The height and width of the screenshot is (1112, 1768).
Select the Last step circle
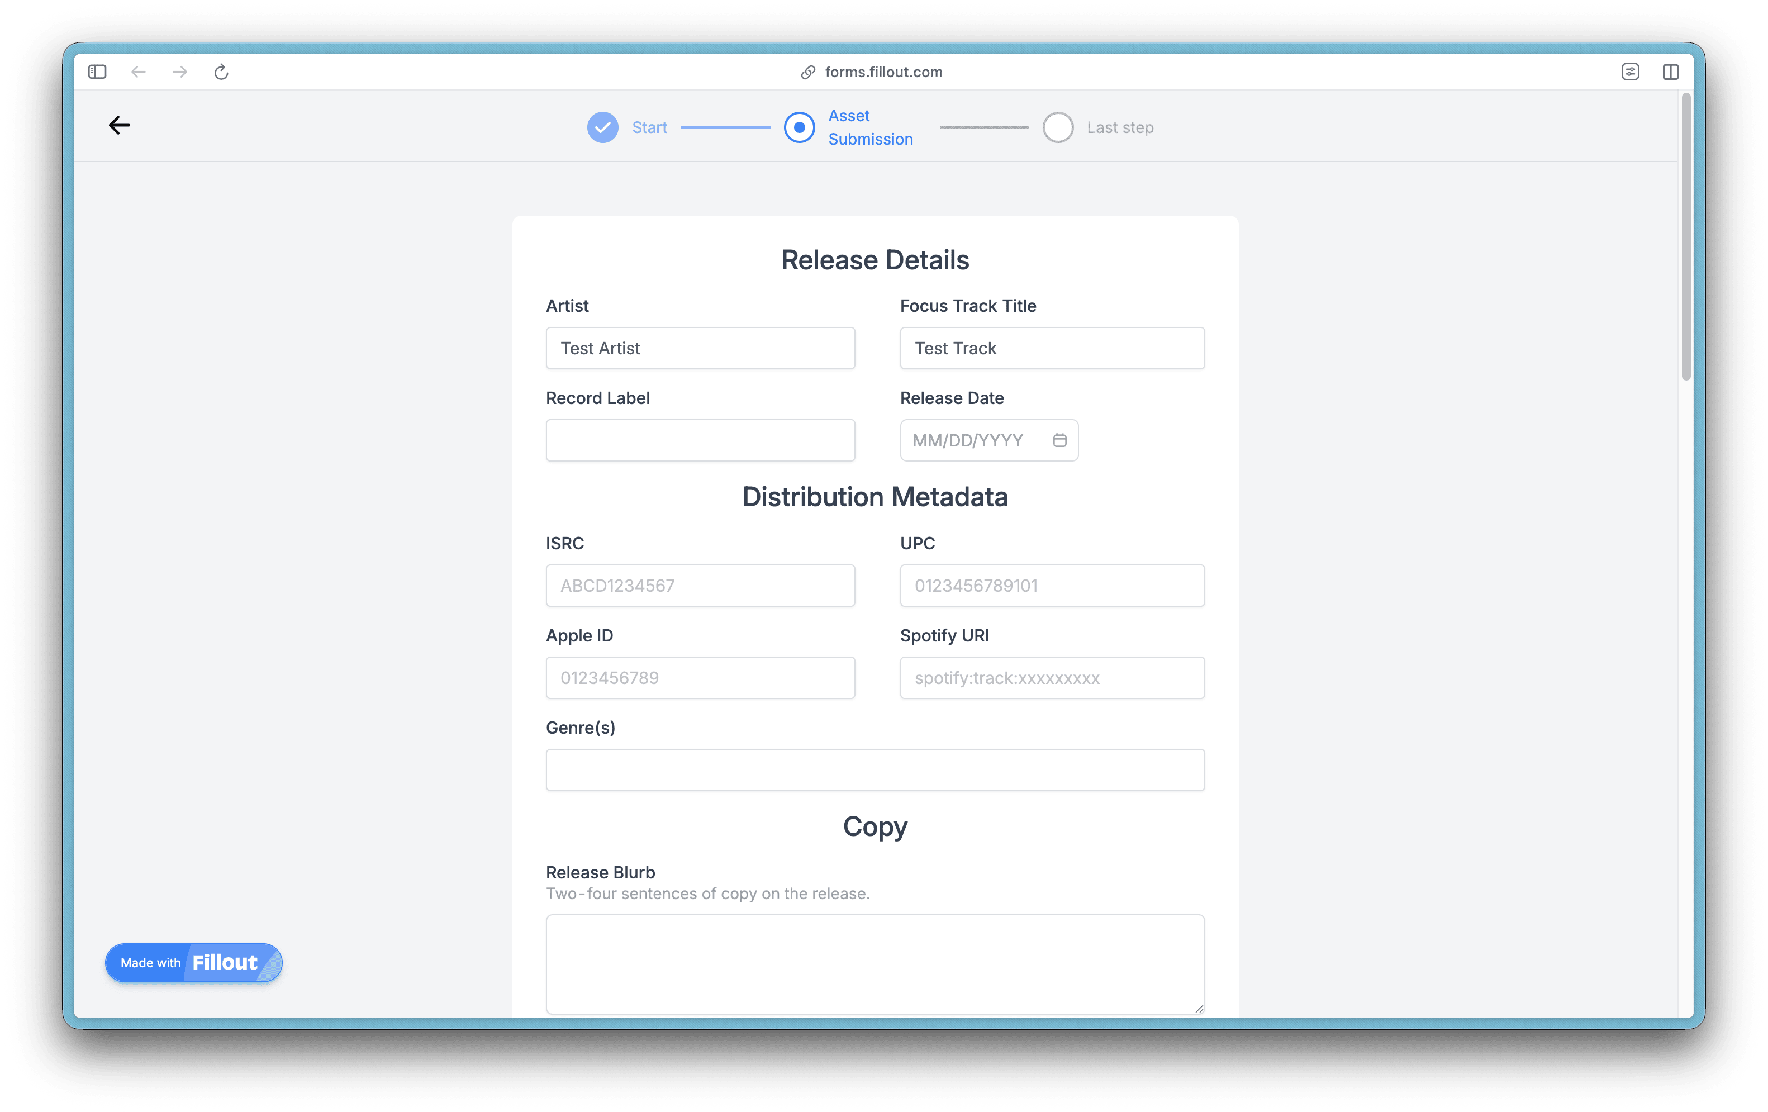[1057, 128]
